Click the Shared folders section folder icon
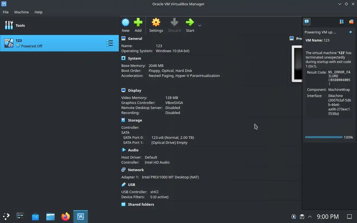 (123, 204)
